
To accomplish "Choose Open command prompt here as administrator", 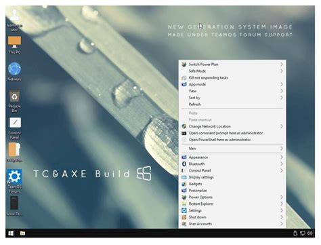I will [x=232, y=133].
